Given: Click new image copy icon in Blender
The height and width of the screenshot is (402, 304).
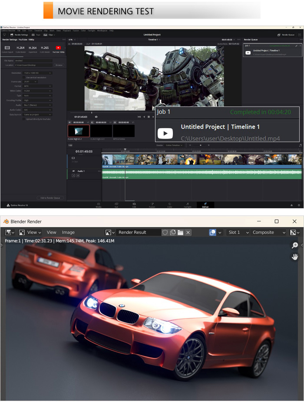Looking at the screenshot, I should pos(173,232).
